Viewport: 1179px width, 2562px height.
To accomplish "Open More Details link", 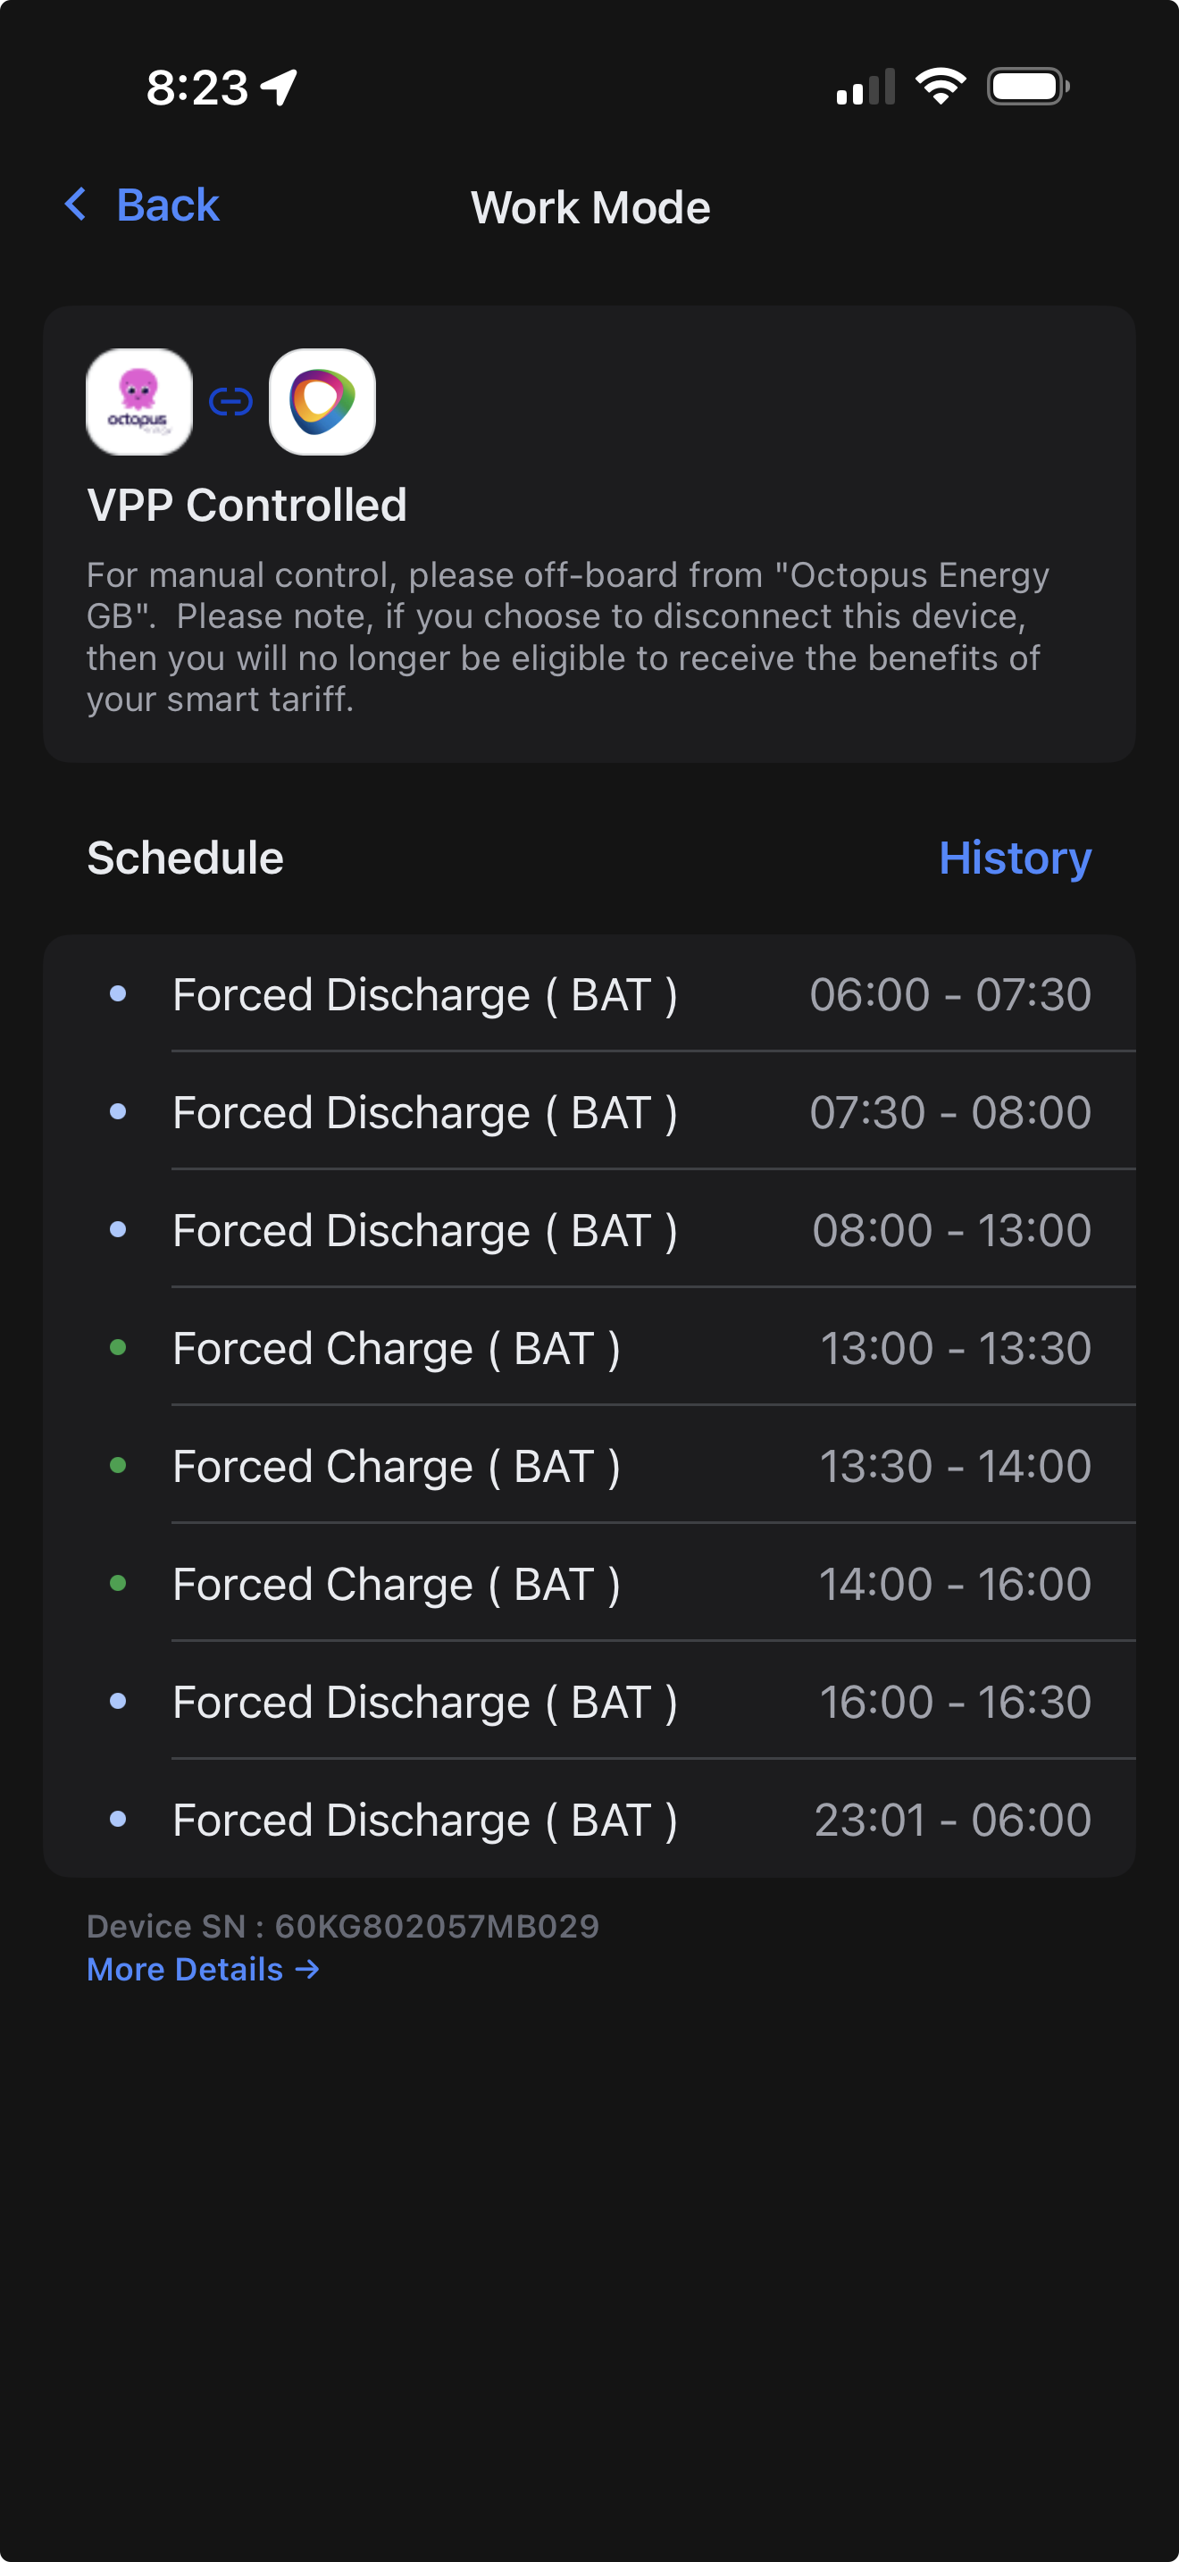I will [203, 1969].
